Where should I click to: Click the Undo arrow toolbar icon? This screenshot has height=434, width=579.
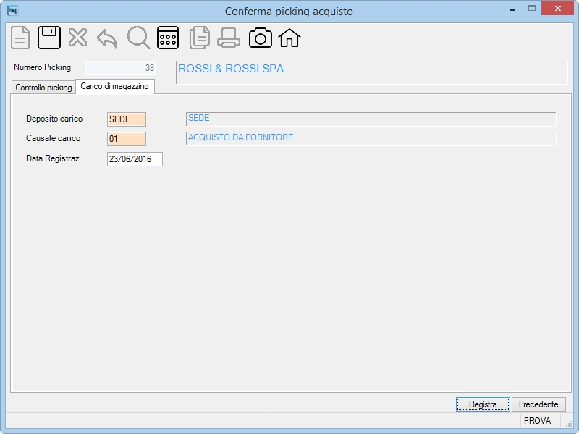click(107, 39)
